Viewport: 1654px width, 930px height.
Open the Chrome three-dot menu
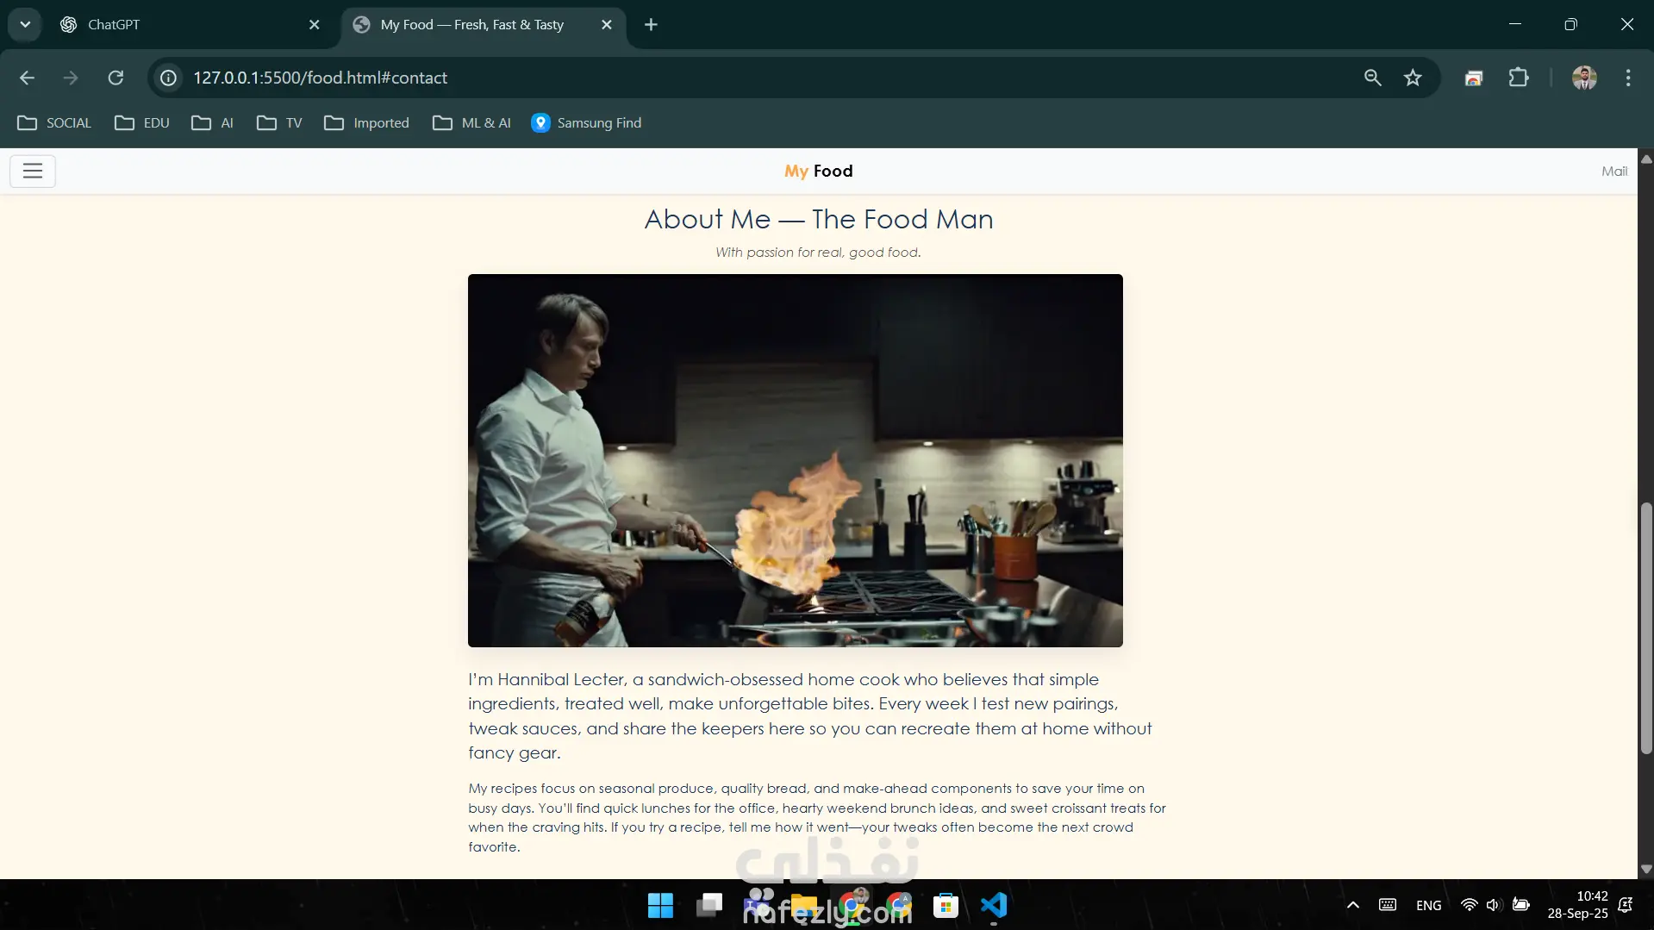tap(1628, 78)
